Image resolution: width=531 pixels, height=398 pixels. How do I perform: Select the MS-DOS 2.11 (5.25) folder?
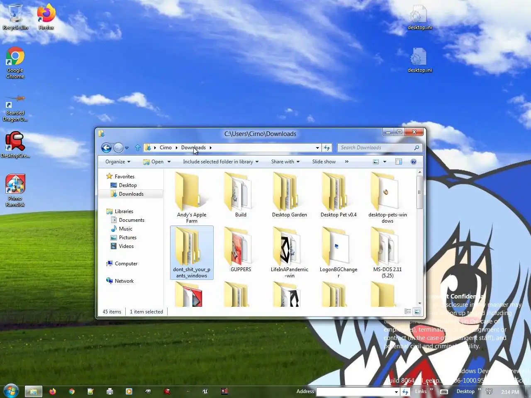(387, 252)
